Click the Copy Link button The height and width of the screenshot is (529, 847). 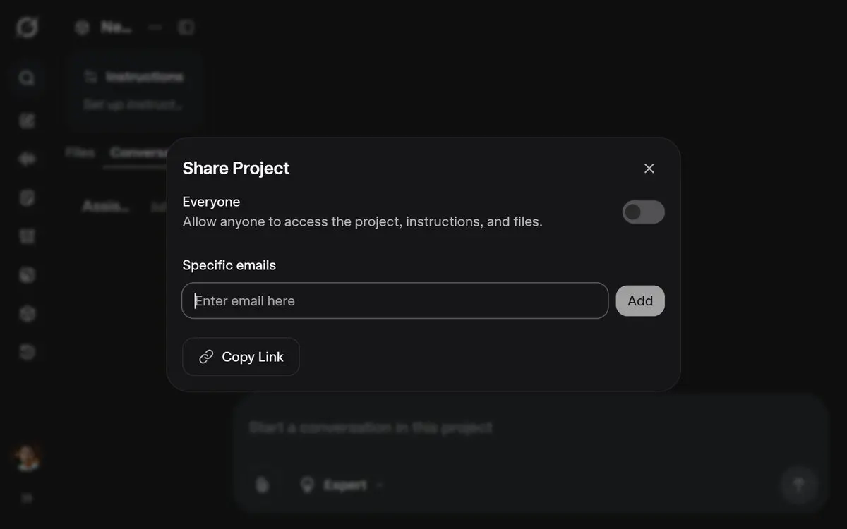241,357
